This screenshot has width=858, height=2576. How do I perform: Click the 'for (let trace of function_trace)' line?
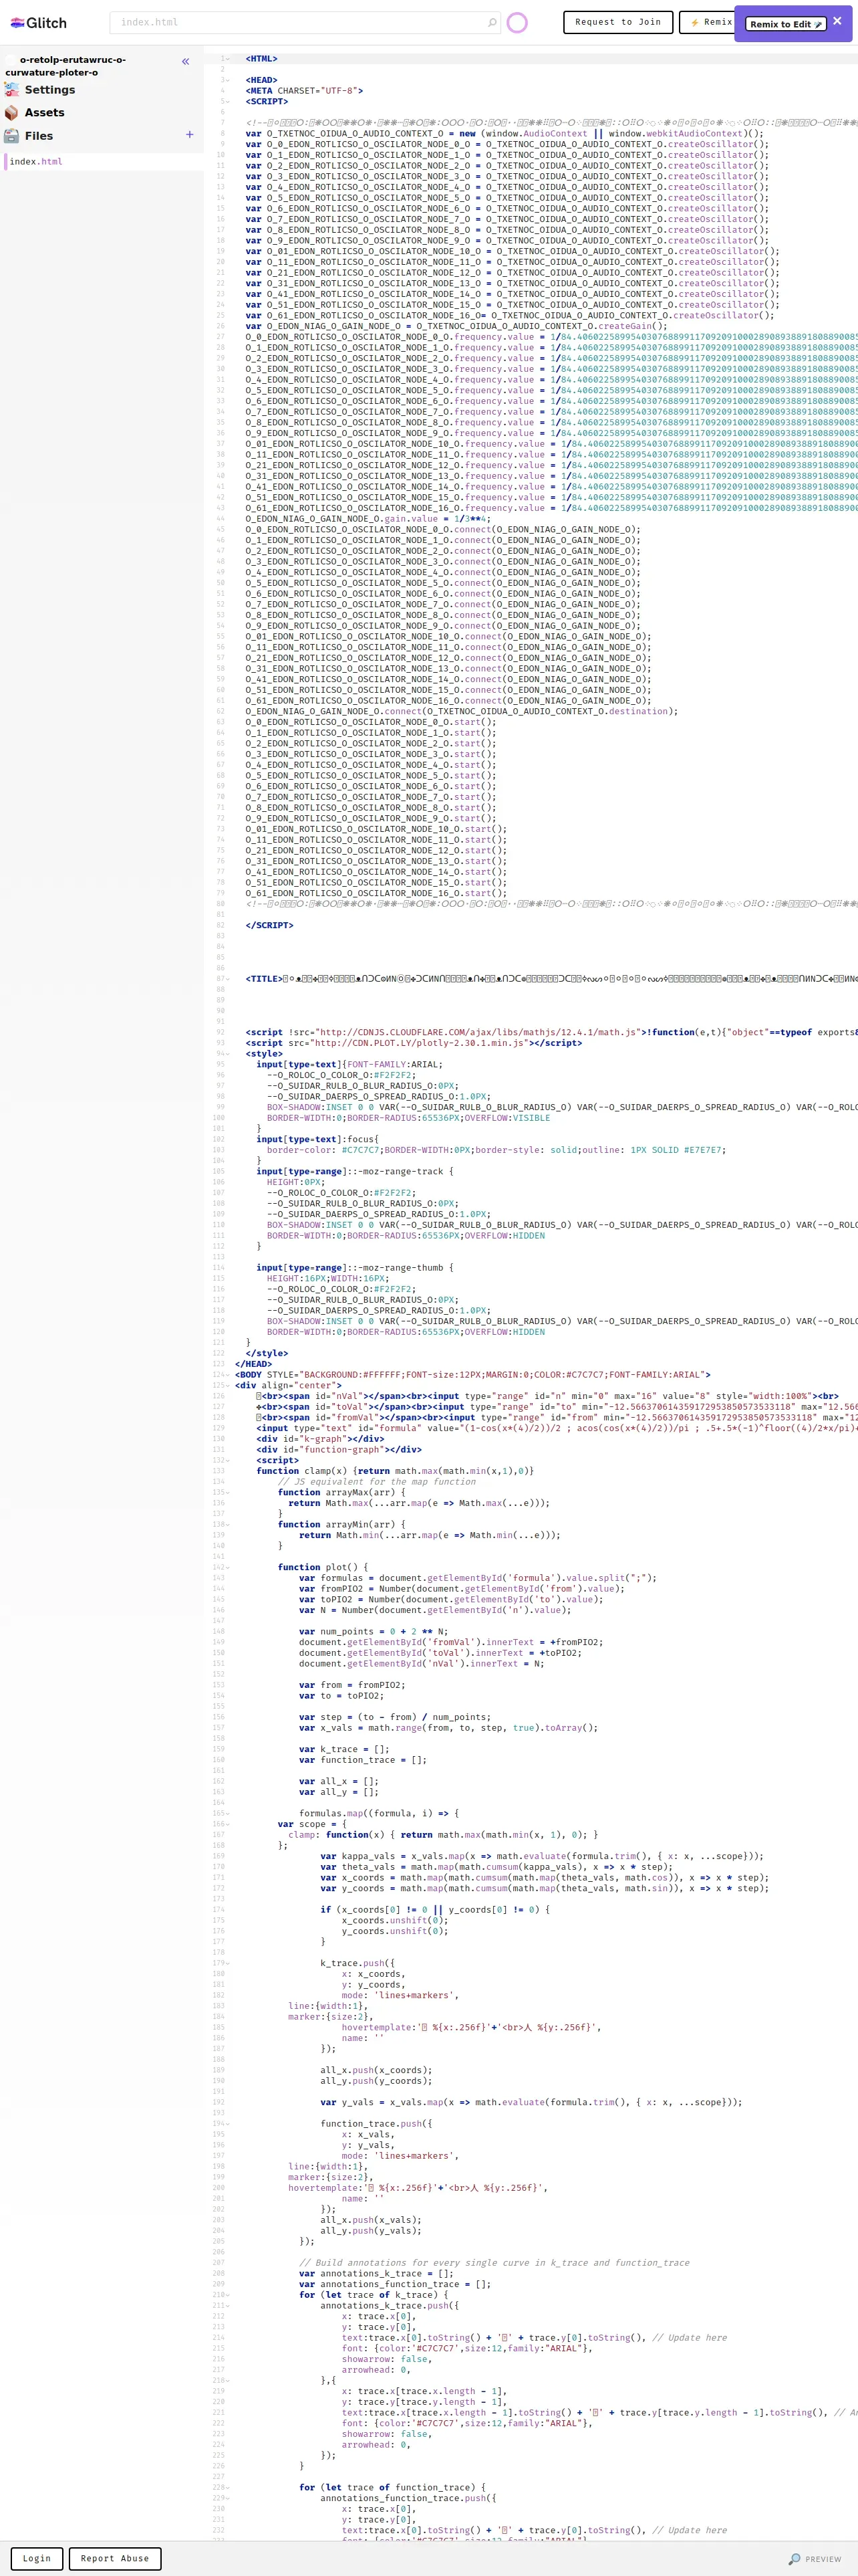pyautogui.click(x=392, y=2488)
